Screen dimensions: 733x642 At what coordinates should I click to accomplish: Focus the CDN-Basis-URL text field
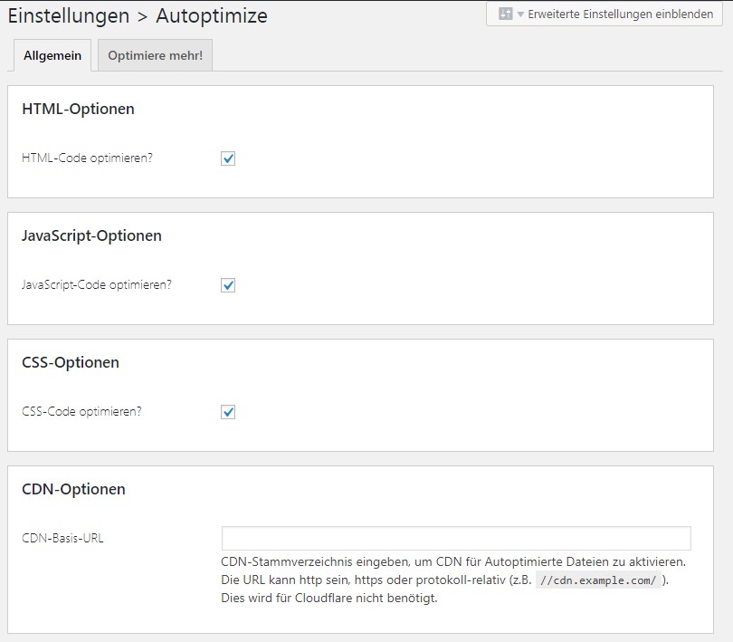456,538
